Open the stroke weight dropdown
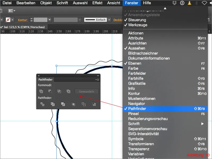The image size is (212, 159). pyautogui.click(x=50, y=20)
